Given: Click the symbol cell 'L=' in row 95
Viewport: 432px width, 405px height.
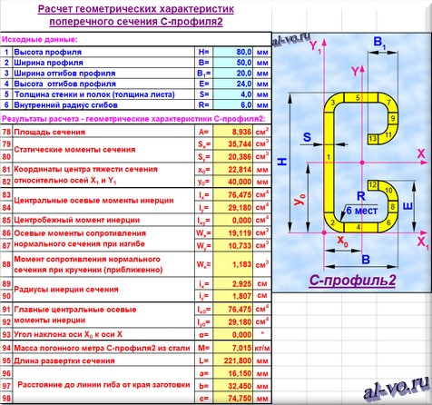Looking at the screenshot, I should [x=203, y=361].
